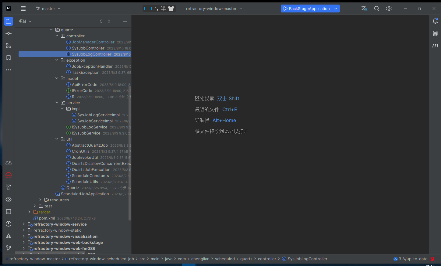
Task: Open the Bookmarks tool window
Action: [9, 58]
